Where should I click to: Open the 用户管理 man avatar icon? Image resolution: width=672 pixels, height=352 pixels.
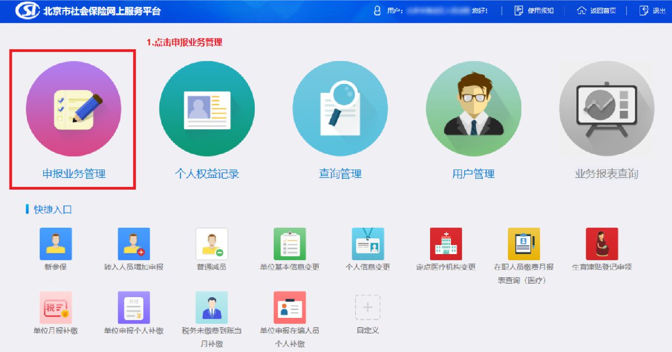[x=474, y=109]
